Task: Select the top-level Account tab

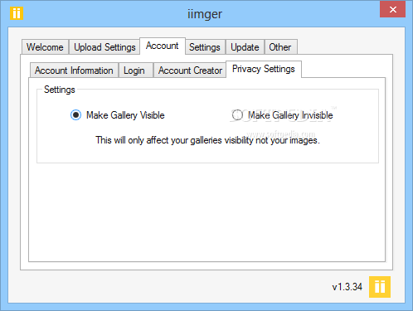Action: pos(163,46)
